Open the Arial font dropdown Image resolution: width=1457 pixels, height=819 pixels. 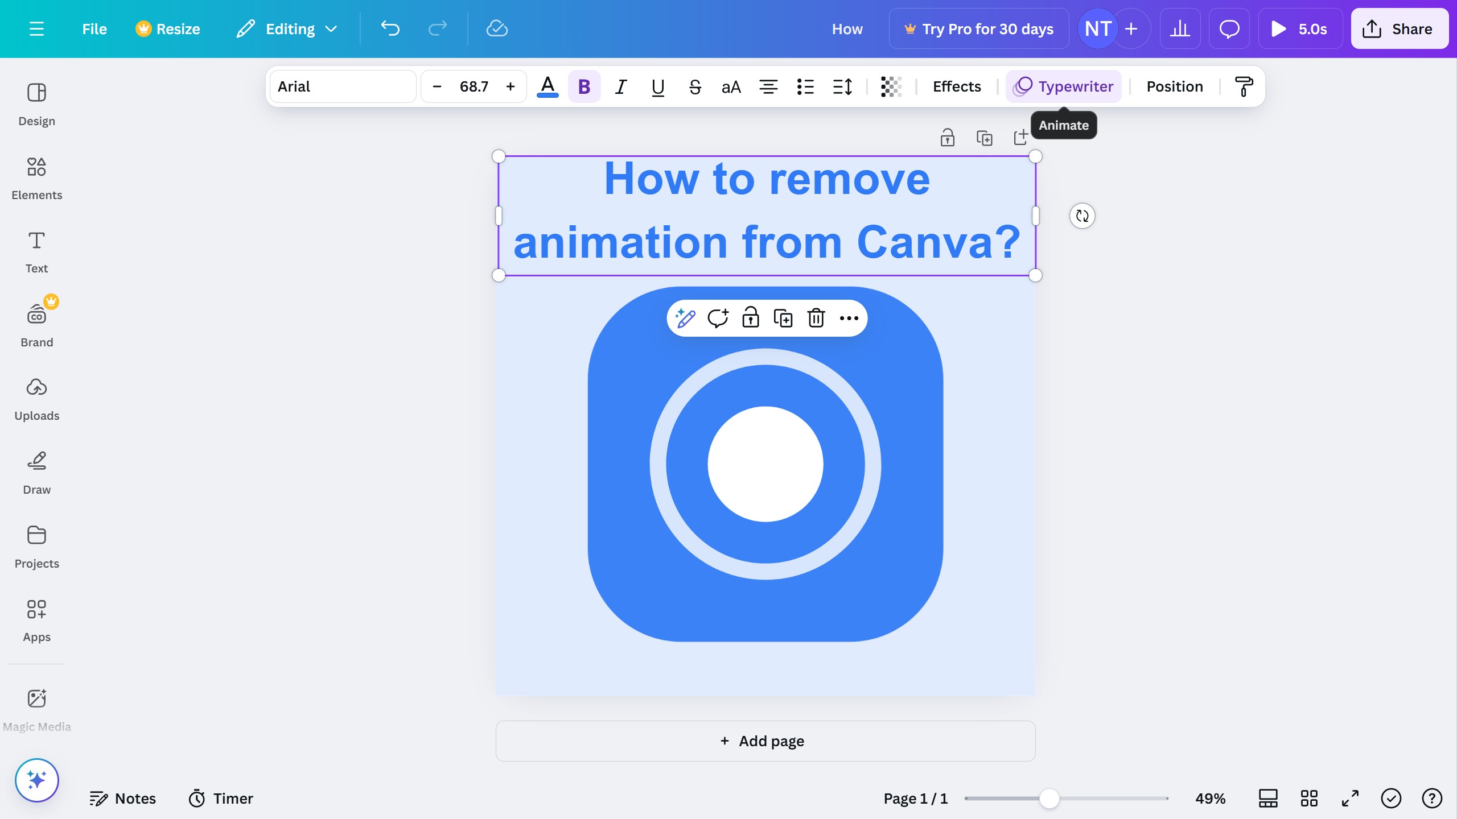pyautogui.click(x=343, y=86)
